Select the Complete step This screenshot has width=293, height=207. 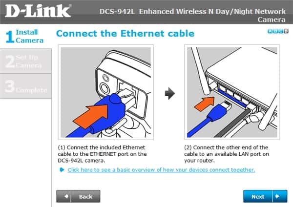[25, 86]
